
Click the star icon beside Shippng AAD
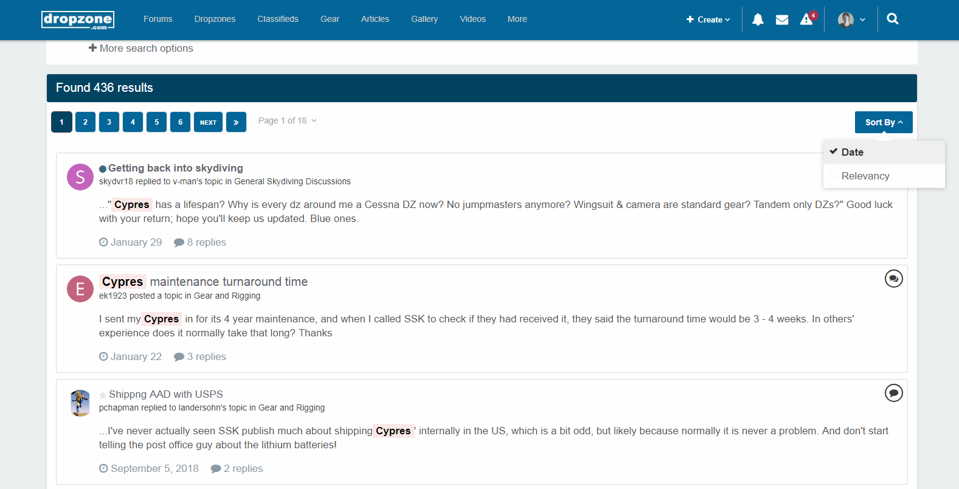[103, 395]
